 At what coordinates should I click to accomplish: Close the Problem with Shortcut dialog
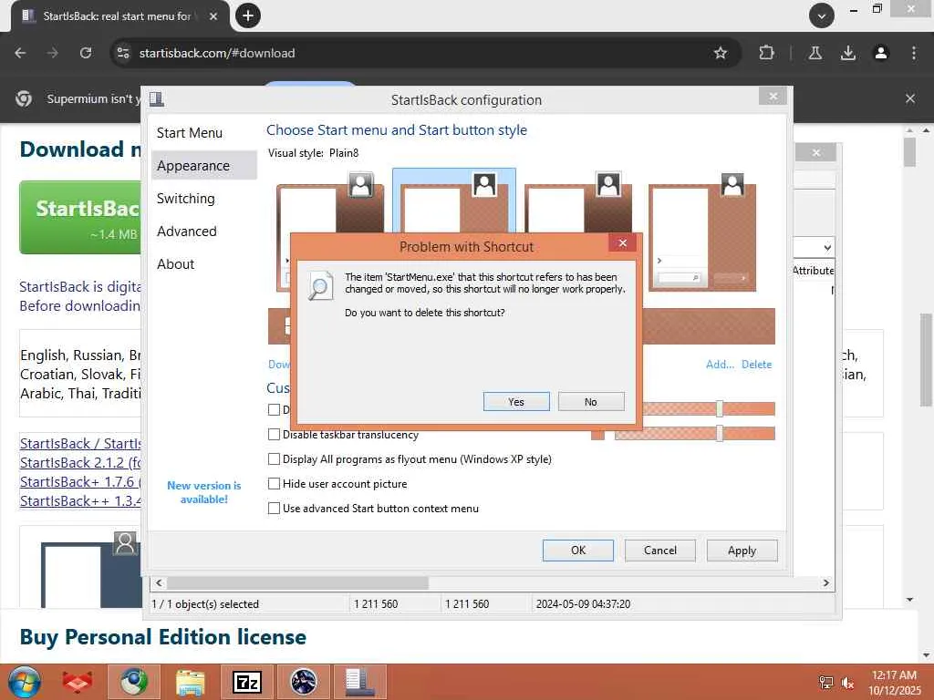[x=622, y=242]
